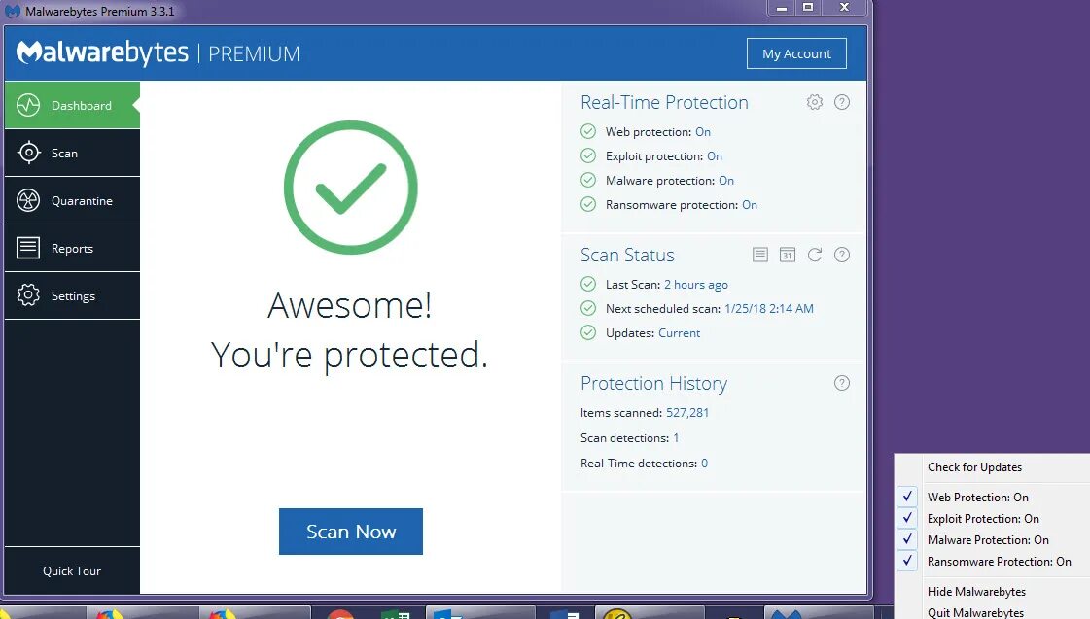Click the Last Scan green check icon

pos(588,284)
